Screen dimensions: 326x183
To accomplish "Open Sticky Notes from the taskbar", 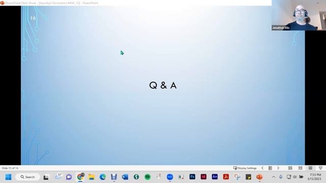I will click(249, 177).
